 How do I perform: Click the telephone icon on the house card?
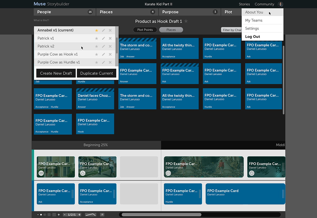[41, 173]
